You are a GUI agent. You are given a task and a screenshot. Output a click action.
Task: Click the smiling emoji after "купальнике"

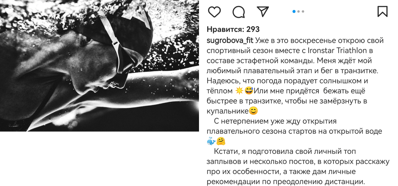coord(253,111)
